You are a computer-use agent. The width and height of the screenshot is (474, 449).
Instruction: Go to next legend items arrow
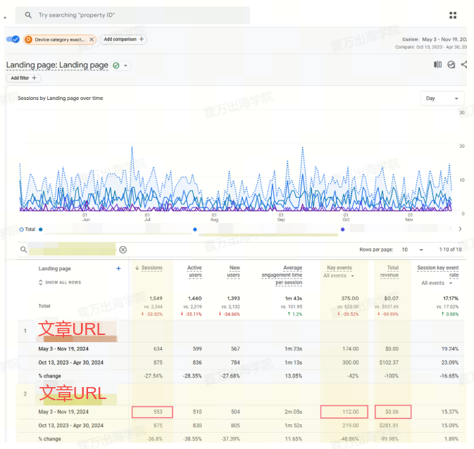(x=460, y=229)
